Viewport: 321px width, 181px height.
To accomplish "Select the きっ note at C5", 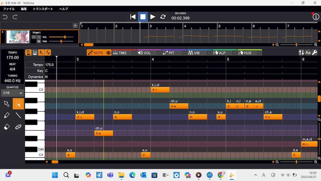I will point(160,90).
